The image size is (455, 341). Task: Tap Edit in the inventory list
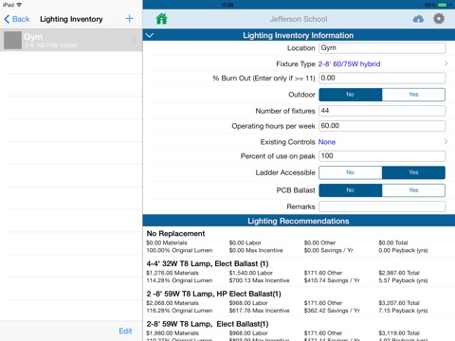point(125,331)
